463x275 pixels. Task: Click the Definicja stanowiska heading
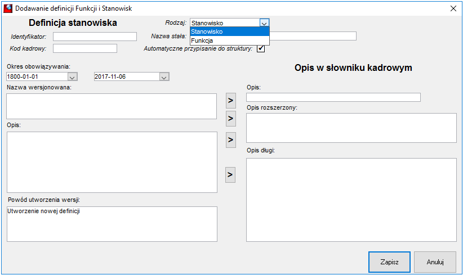(73, 22)
